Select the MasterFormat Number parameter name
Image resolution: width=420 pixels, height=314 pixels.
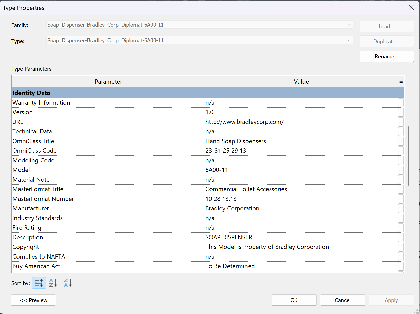coord(108,199)
